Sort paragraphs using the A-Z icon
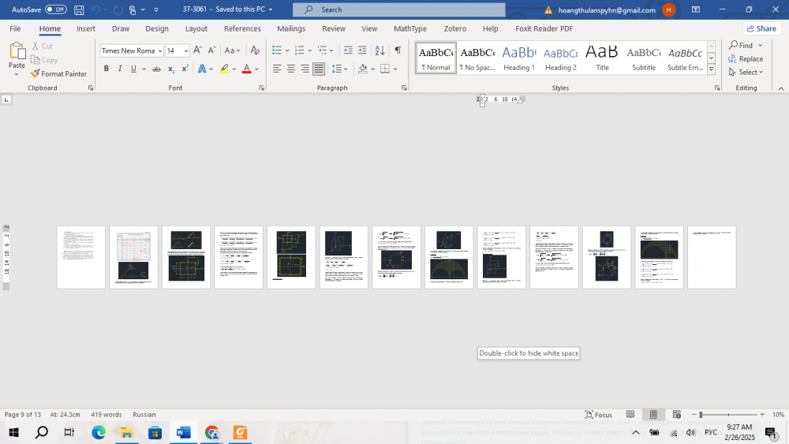This screenshot has width=789, height=444. [380, 50]
